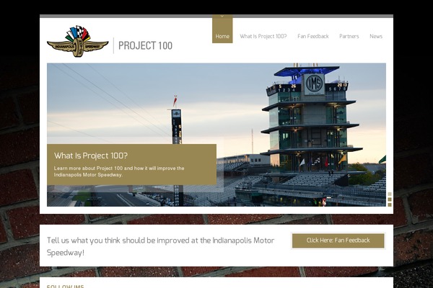Select the first slider indicator square

coord(390,194)
